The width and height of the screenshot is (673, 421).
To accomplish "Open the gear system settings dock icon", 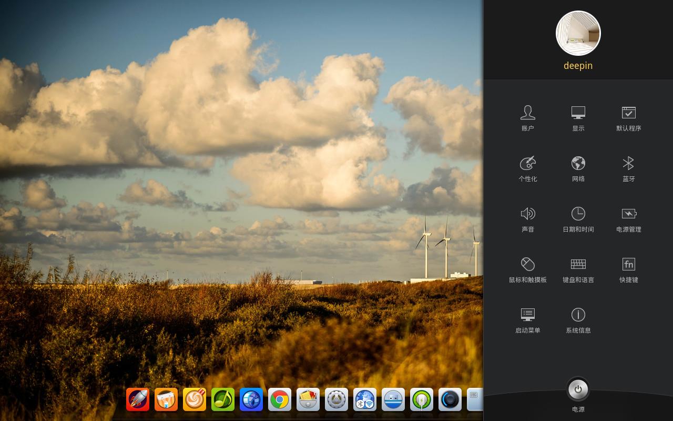I will point(336,400).
